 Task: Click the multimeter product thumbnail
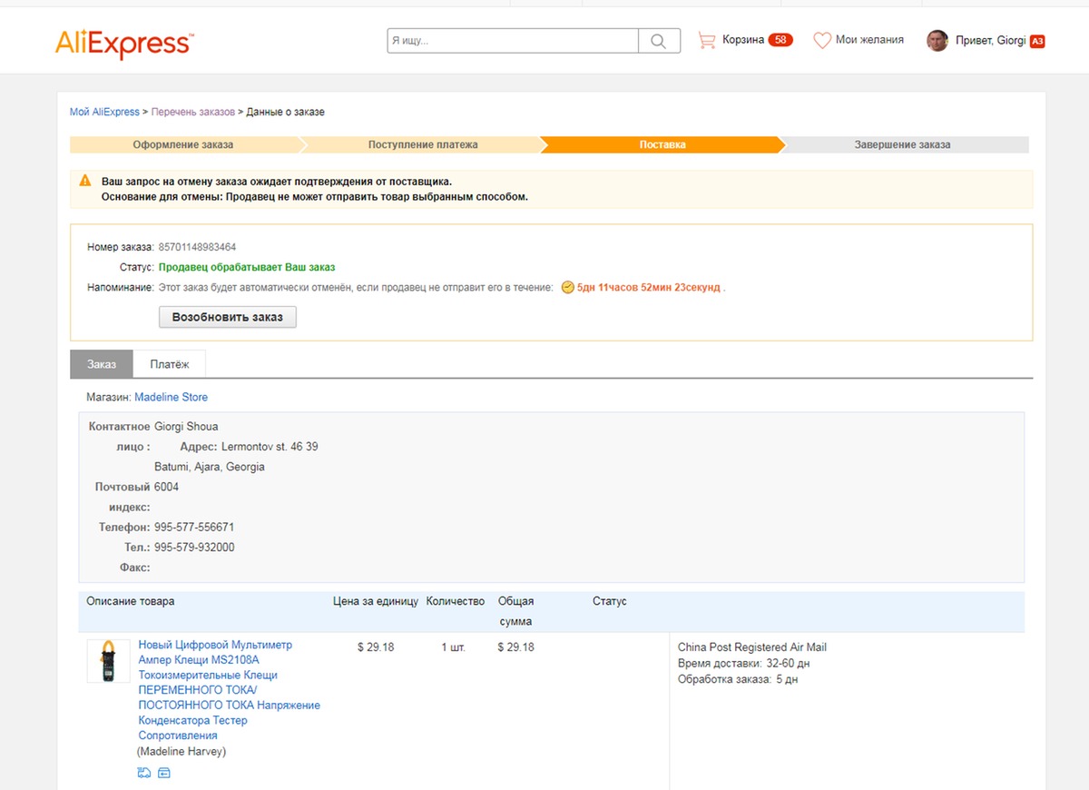click(x=108, y=661)
